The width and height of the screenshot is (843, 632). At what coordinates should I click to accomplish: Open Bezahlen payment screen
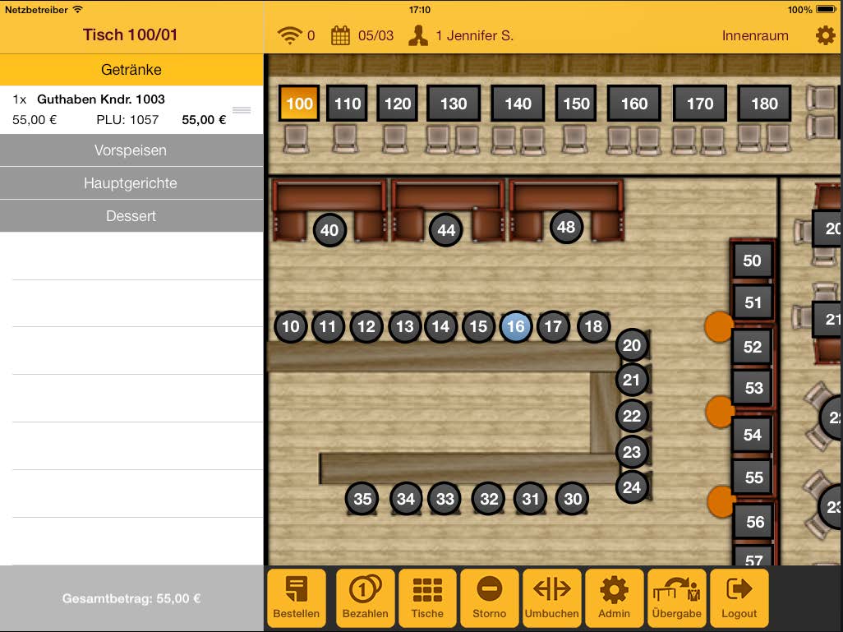pyautogui.click(x=366, y=597)
